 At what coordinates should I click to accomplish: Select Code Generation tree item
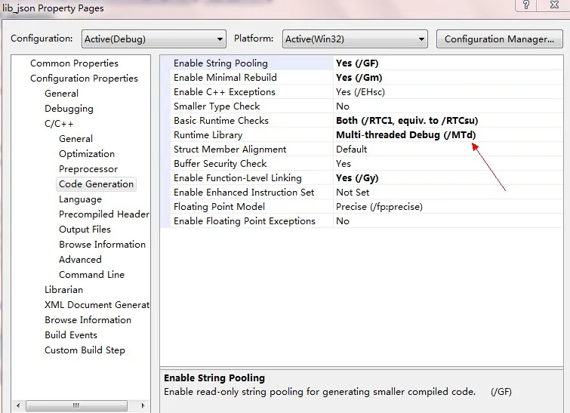pos(97,184)
